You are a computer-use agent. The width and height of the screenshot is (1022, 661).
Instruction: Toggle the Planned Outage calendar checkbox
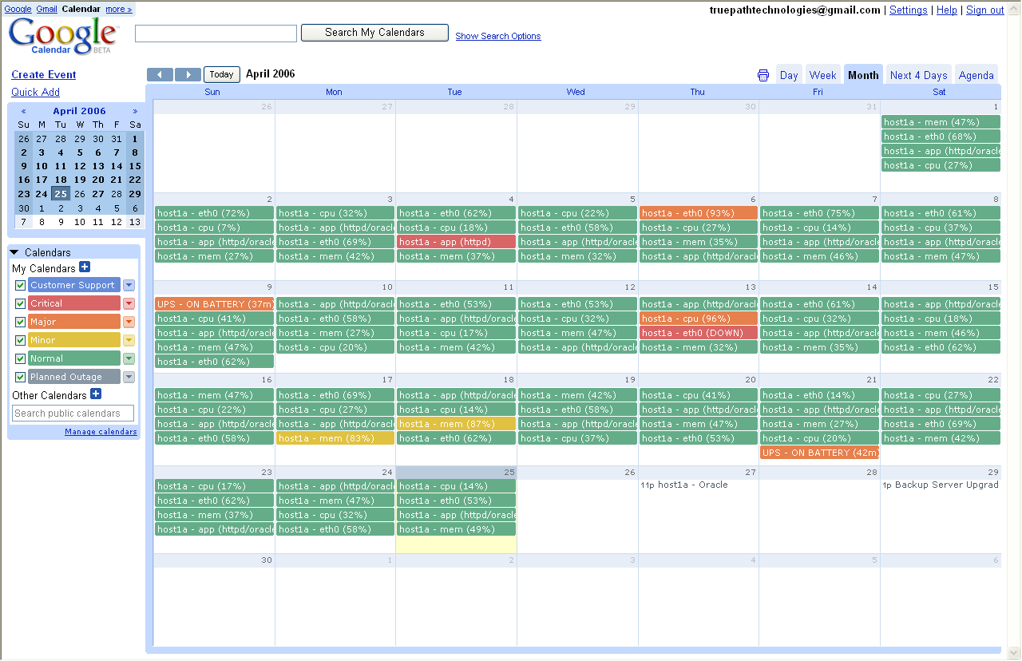pos(21,377)
